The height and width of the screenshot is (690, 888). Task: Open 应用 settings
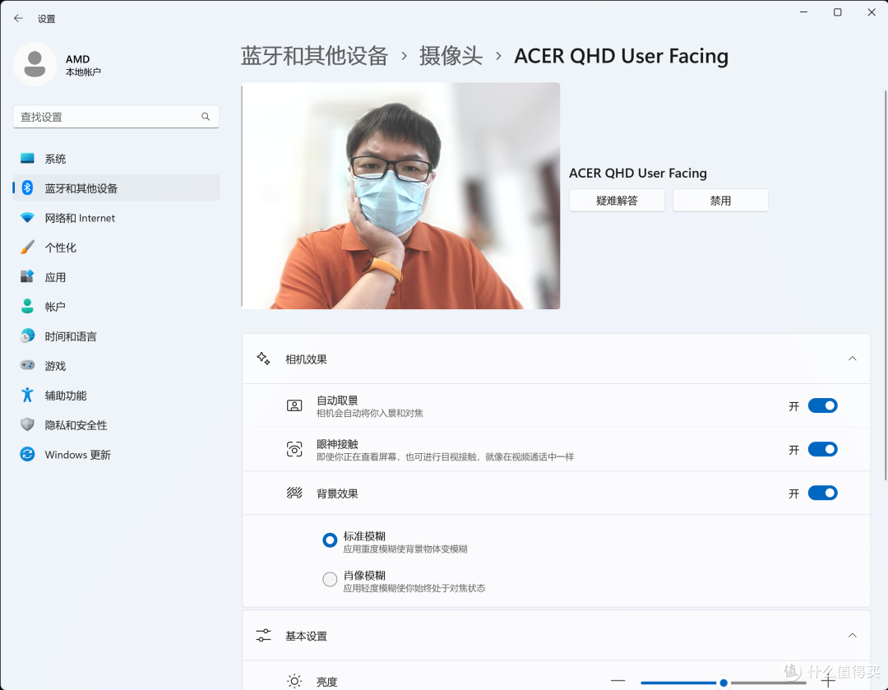(116, 276)
